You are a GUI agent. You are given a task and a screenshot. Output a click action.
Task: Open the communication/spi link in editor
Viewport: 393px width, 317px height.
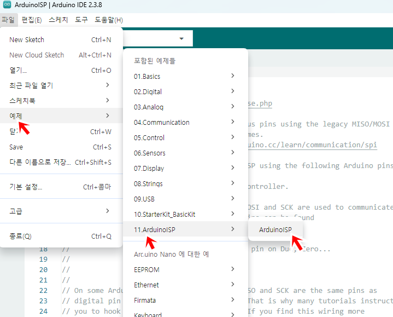(x=312, y=145)
